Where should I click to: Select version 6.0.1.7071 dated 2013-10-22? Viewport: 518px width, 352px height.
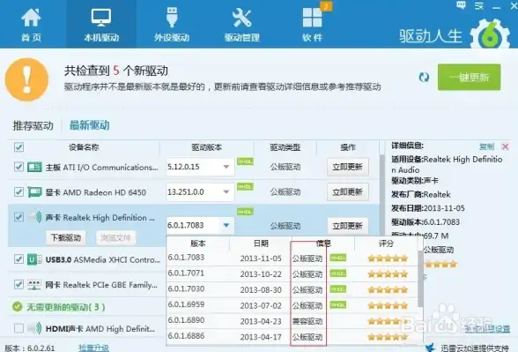292,273
